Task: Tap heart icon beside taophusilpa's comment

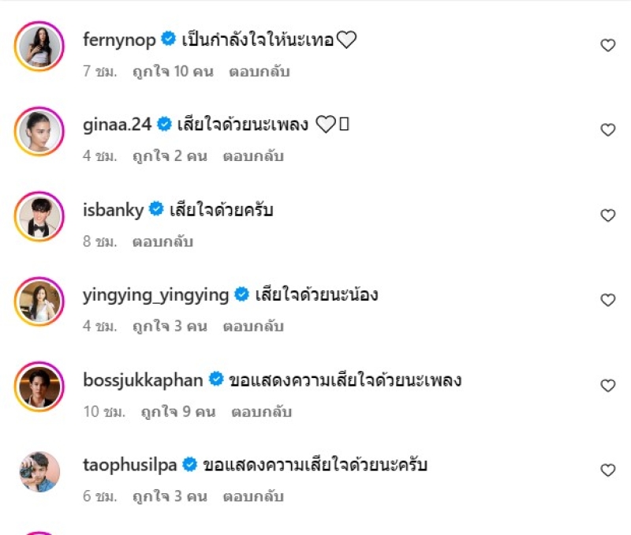Action: point(607,471)
